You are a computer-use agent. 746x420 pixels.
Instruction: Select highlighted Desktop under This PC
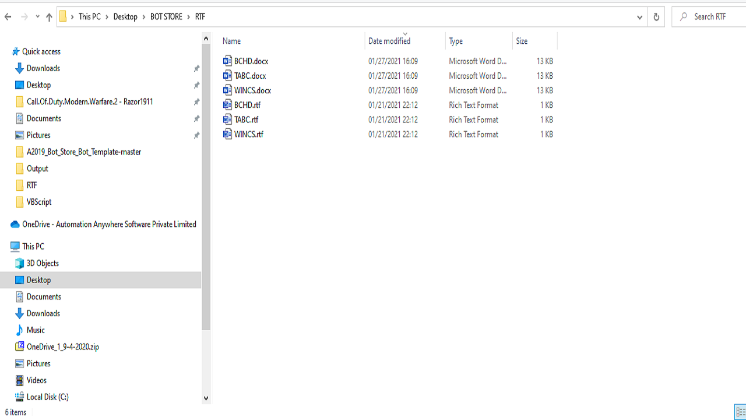click(100, 280)
